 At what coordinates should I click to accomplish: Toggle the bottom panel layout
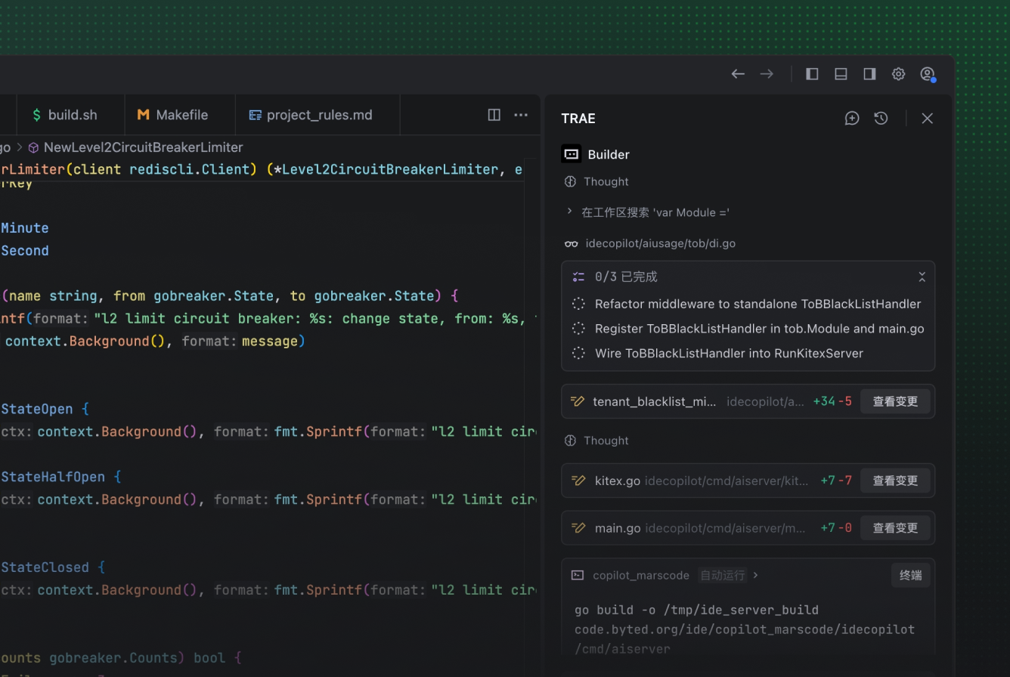(841, 74)
